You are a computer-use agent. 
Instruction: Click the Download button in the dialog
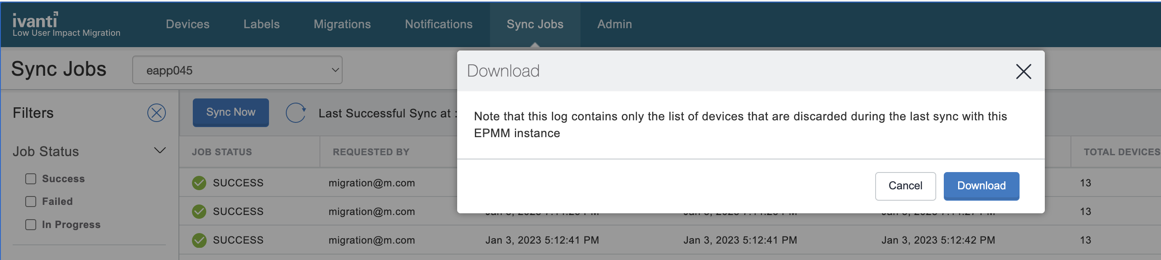981,186
